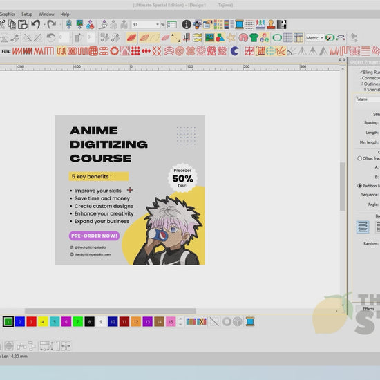
Task: Click right scroll arrow above Object Properties
Action: [x=344, y=59]
